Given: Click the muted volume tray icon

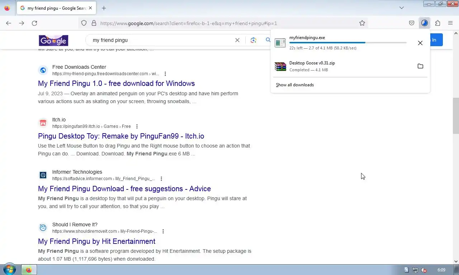Looking at the screenshot, I should point(423,270).
